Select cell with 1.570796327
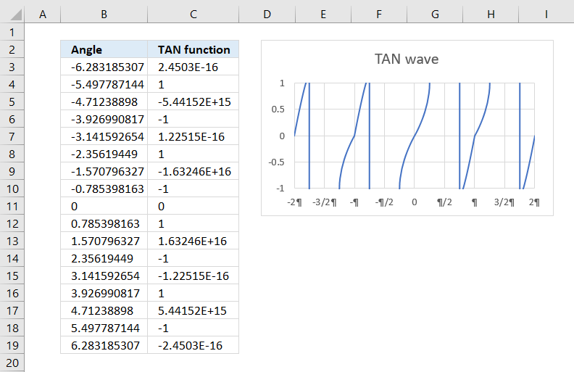Screen dimensions: 574x372 [x=104, y=241]
